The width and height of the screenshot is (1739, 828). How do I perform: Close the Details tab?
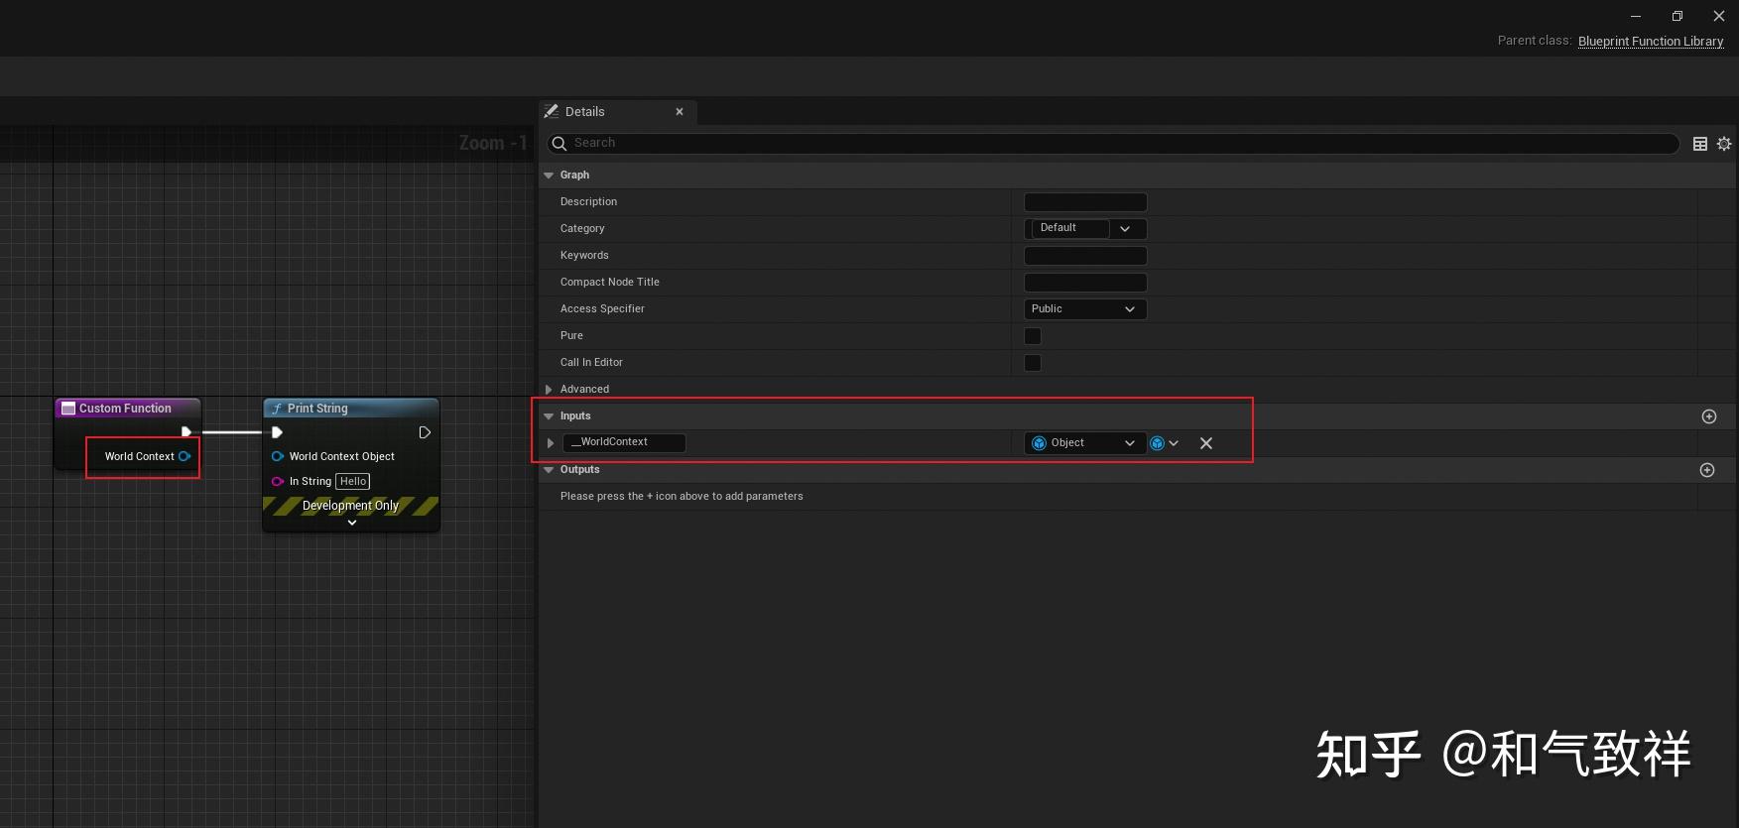click(680, 112)
